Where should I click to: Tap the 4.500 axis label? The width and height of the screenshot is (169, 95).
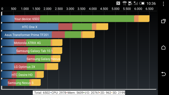tap(104, 9)
